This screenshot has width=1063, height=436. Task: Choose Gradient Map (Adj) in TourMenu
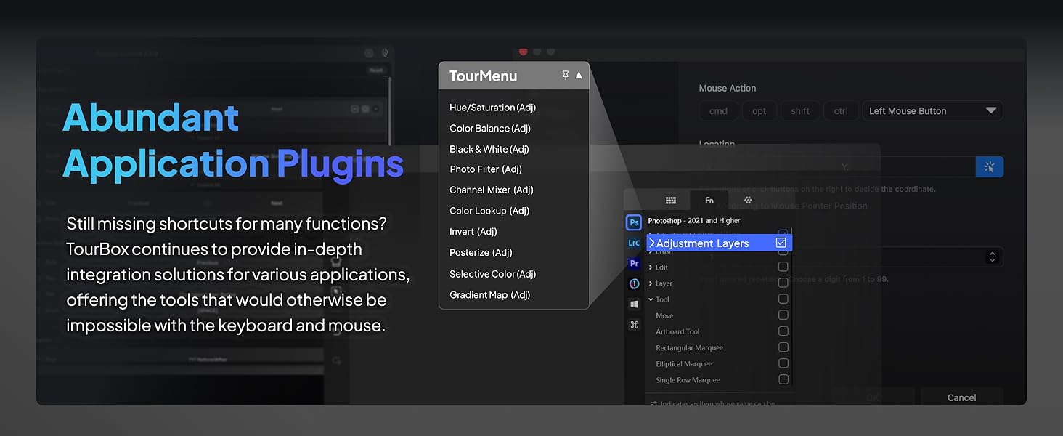[x=490, y=295]
